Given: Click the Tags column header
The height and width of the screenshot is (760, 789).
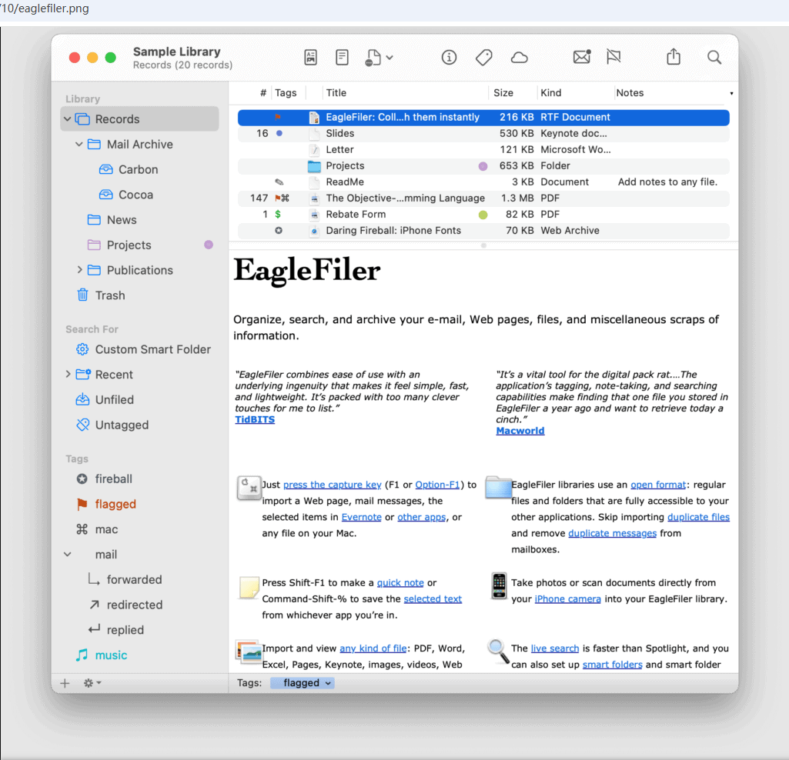Looking at the screenshot, I should [286, 93].
